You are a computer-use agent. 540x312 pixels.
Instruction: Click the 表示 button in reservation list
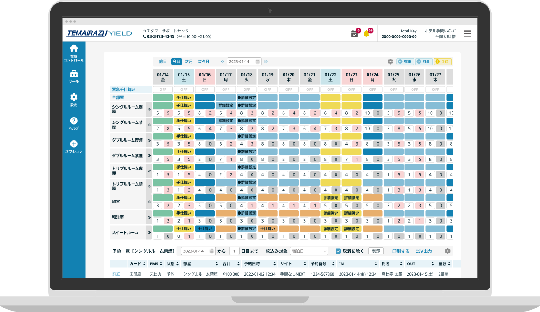pyautogui.click(x=376, y=251)
